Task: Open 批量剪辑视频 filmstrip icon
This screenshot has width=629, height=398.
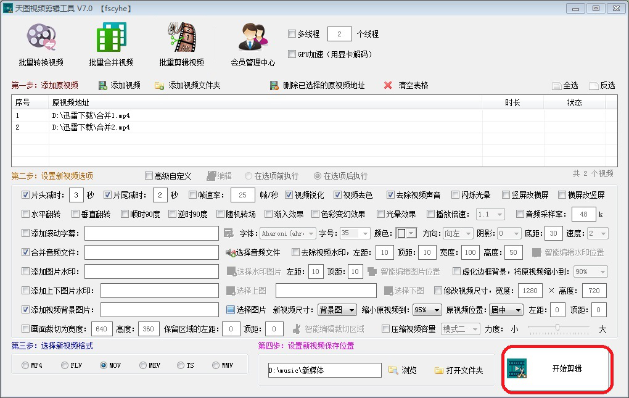Action: click(x=182, y=37)
